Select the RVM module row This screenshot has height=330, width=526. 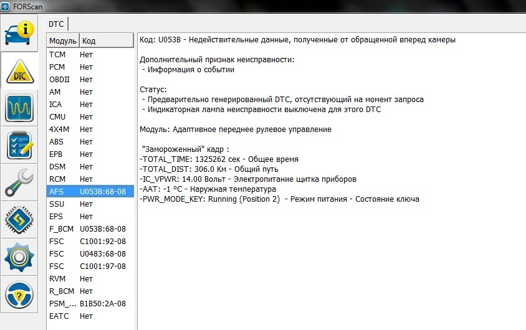click(x=90, y=279)
